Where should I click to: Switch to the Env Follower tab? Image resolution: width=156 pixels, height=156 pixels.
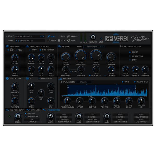15,110
